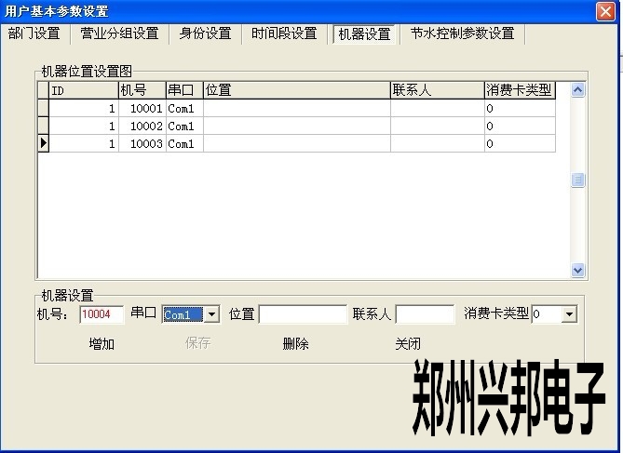Switch to the 部门设置 tab

click(x=34, y=33)
